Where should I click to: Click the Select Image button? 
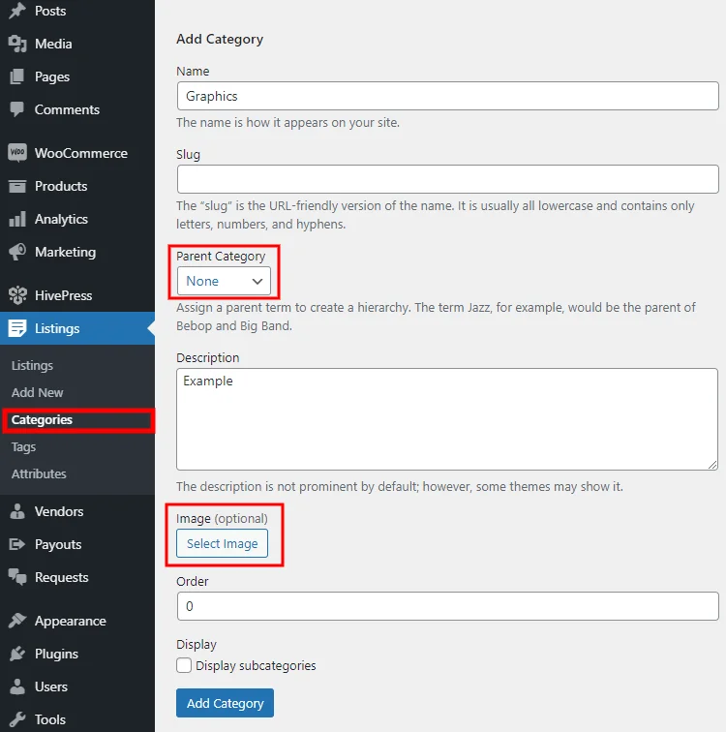222,543
